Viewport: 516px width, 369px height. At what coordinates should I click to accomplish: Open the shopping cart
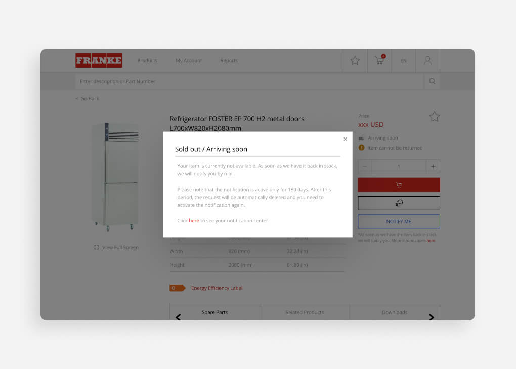click(x=380, y=60)
